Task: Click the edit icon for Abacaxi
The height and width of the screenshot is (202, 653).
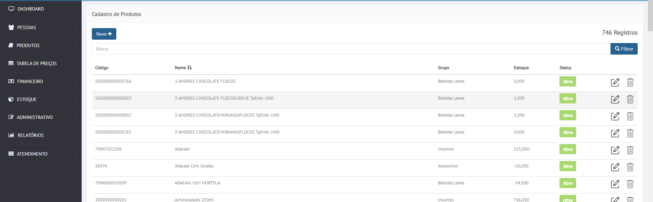Action: click(x=615, y=150)
